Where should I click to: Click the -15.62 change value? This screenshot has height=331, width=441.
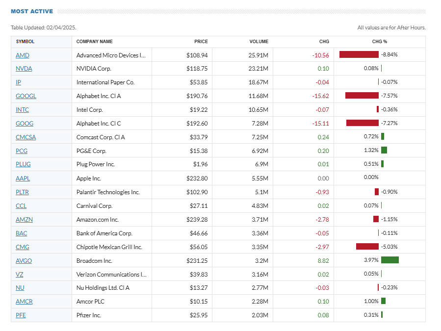coord(321,96)
